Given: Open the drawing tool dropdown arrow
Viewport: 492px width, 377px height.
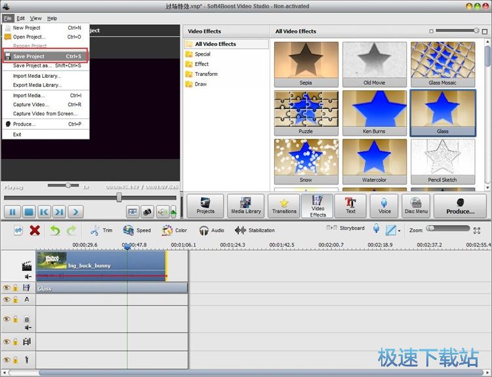Looking at the screenshot, I should click(399, 231).
